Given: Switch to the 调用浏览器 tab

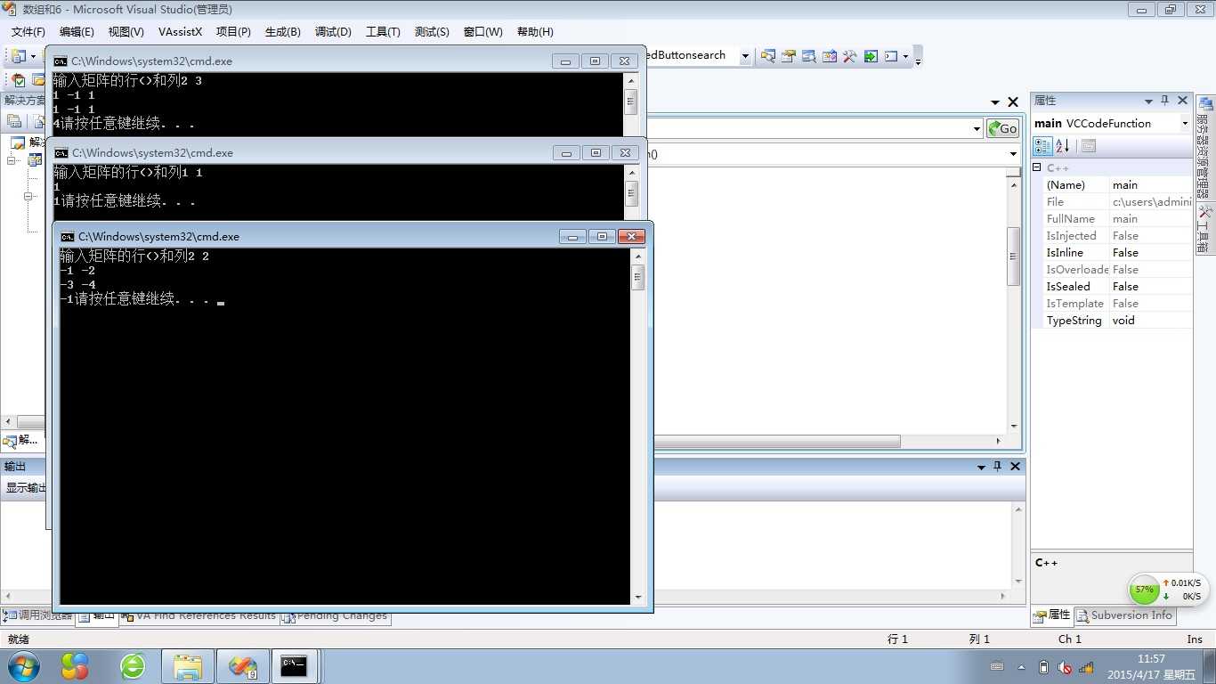Looking at the screenshot, I should pos(37,615).
